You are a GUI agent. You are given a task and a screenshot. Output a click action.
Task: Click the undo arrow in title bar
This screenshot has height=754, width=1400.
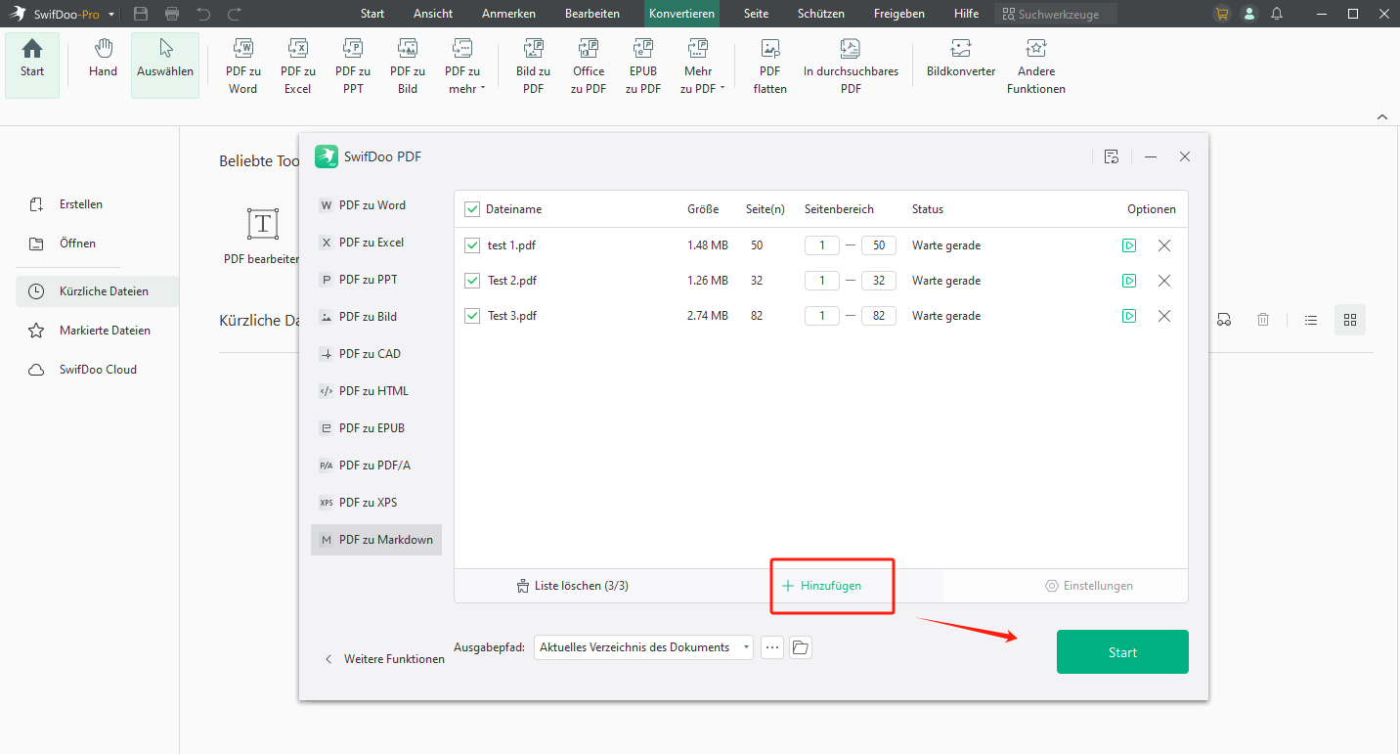tap(203, 14)
